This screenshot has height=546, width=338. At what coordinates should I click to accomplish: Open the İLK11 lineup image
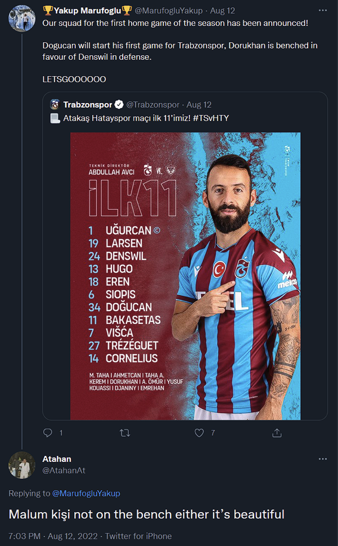(x=186, y=276)
